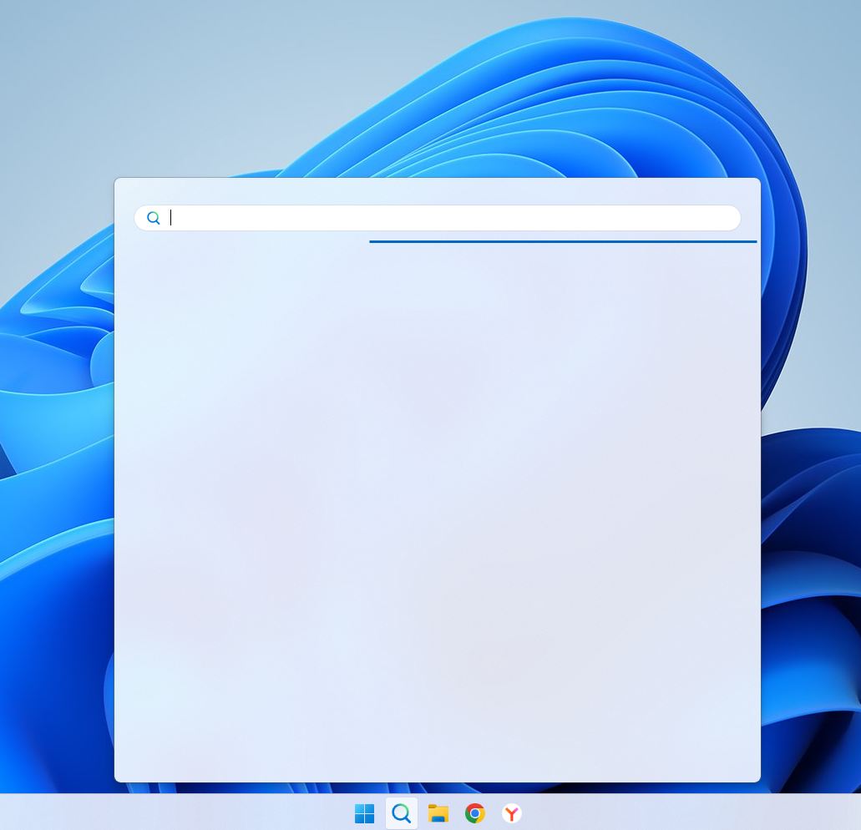Click the empty results area of the search panel
This screenshot has width=861, height=830.
pyautogui.click(x=437, y=501)
